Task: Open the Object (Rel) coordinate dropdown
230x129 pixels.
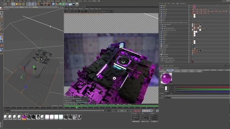Action: click(136, 121)
